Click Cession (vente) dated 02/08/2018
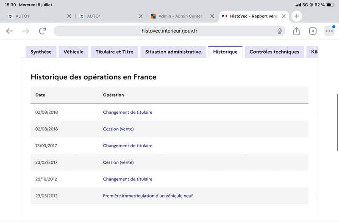Viewport: 339px width, 222px height. click(118, 129)
